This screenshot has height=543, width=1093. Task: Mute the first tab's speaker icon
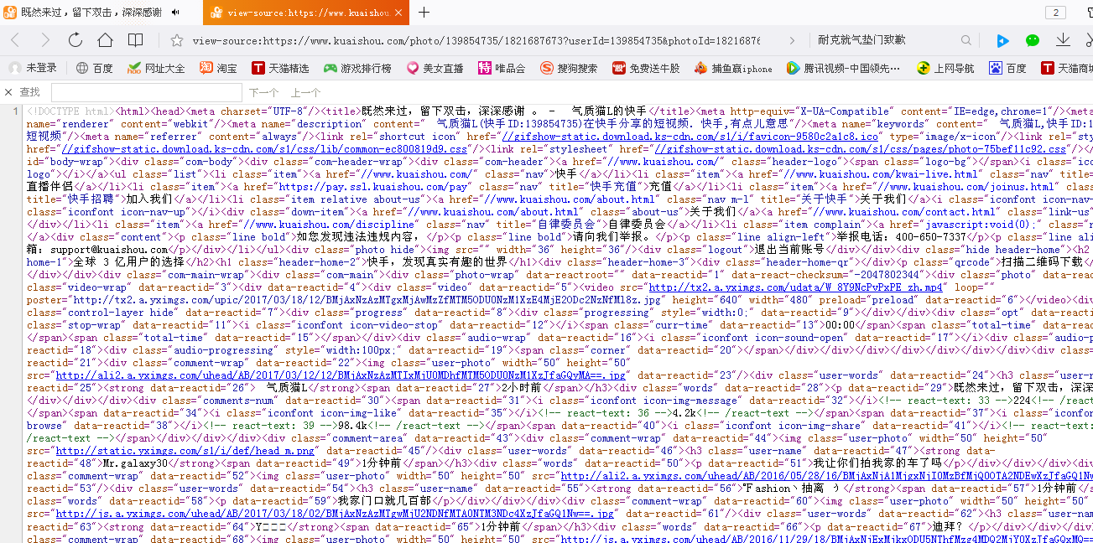(175, 13)
